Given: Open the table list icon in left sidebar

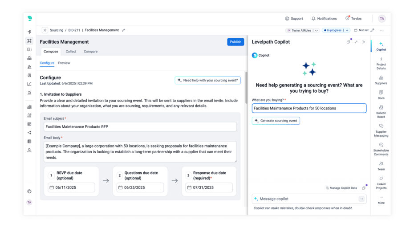Looking at the screenshot, I should (29, 142).
